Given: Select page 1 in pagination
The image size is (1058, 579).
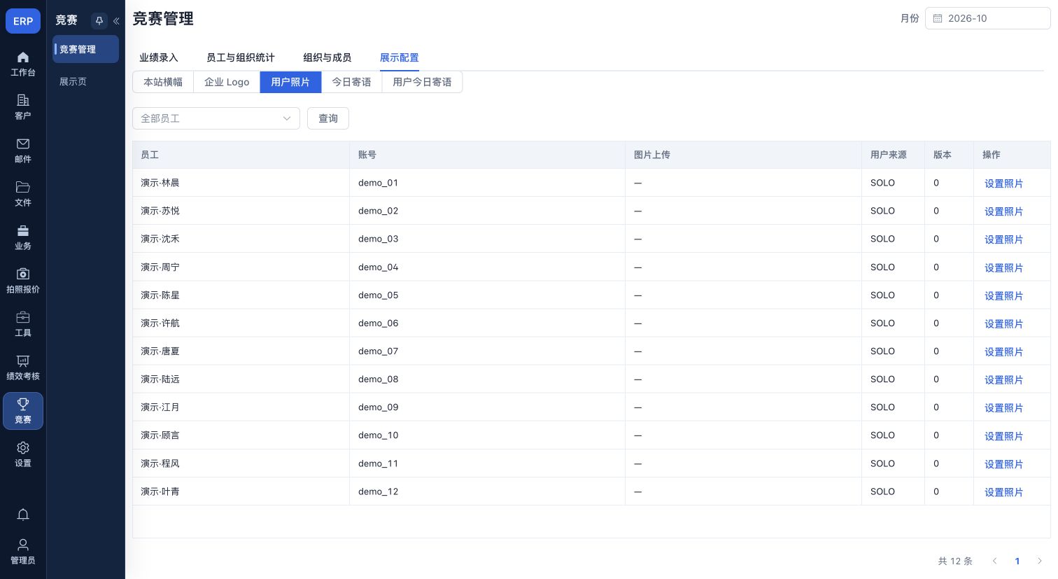Looking at the screenshot, I should tap(1017, 561).
